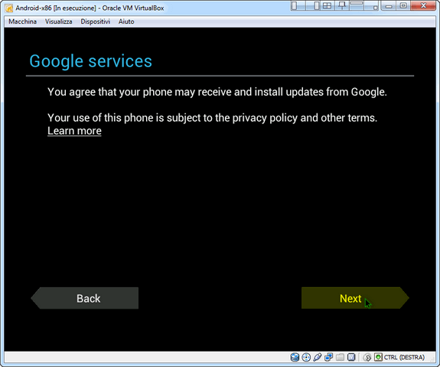The width and height of the screenshot is (440, 367).
Task: Go back with the Back button
Action: (x=84, y=298)
